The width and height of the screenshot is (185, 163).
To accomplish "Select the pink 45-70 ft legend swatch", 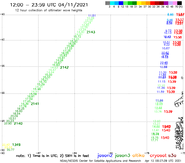I will (175, 3).
